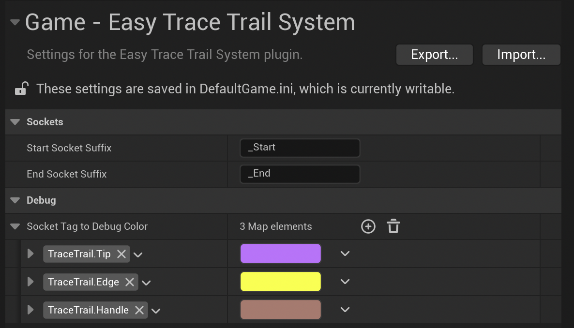This screenshot has height=328, width=574.
Task: Click the Start Socket Suffix text field
Action: [x=300, y=148]
